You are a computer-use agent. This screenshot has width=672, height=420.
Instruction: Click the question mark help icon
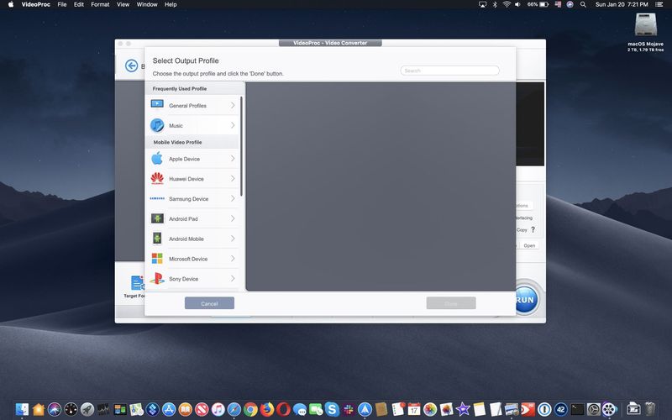coord(533,229)
